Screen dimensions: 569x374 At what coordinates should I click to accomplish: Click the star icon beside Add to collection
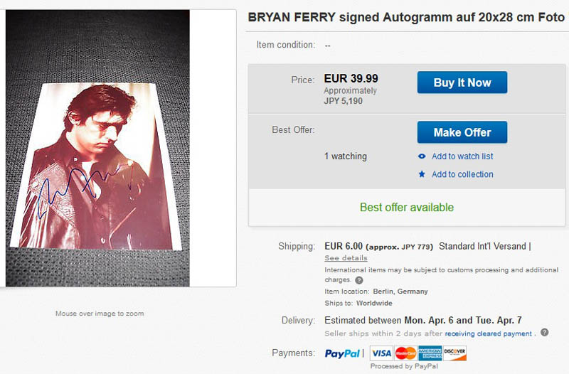(x=422, y=174)
